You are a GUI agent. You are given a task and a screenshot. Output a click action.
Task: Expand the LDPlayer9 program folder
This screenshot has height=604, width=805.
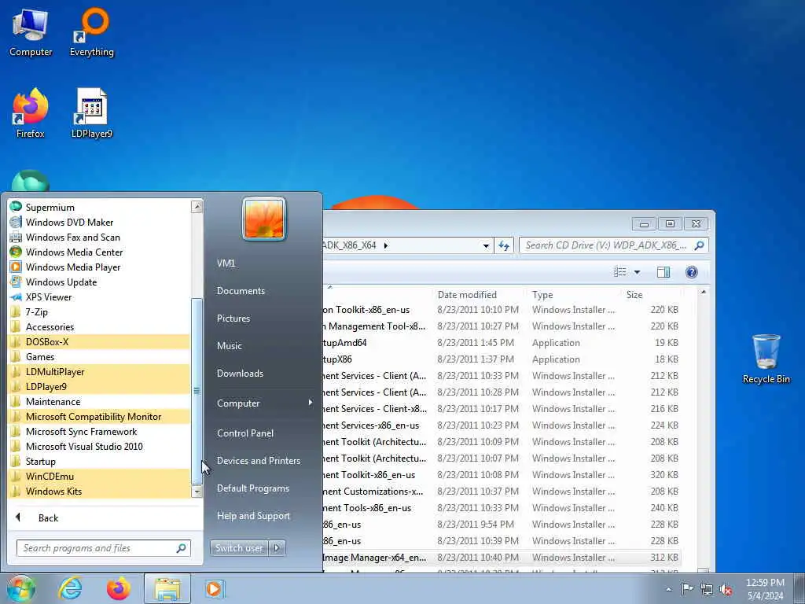click(x=99, y=386)
